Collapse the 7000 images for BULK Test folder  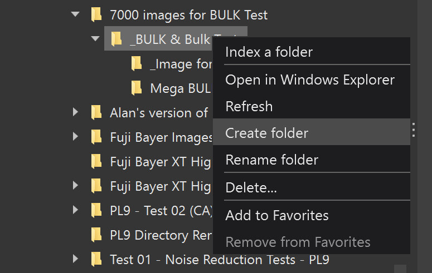[76, 15]
